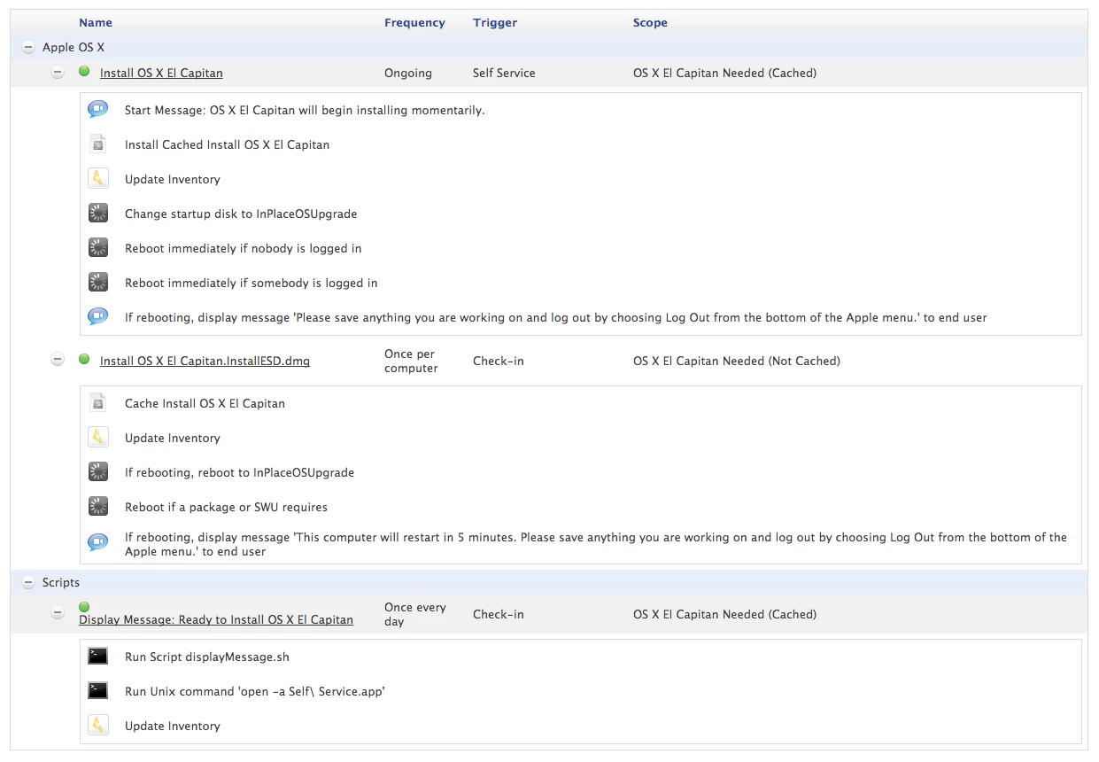This screenshot has height=762, width=1099.
Task: Select the 'Apple OS X' category label
Action: pyautogui.click(x=74, y=48)
